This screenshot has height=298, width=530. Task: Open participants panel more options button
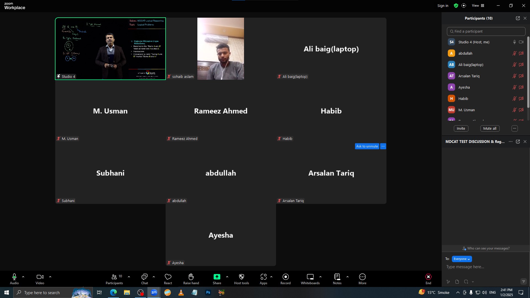515,129
